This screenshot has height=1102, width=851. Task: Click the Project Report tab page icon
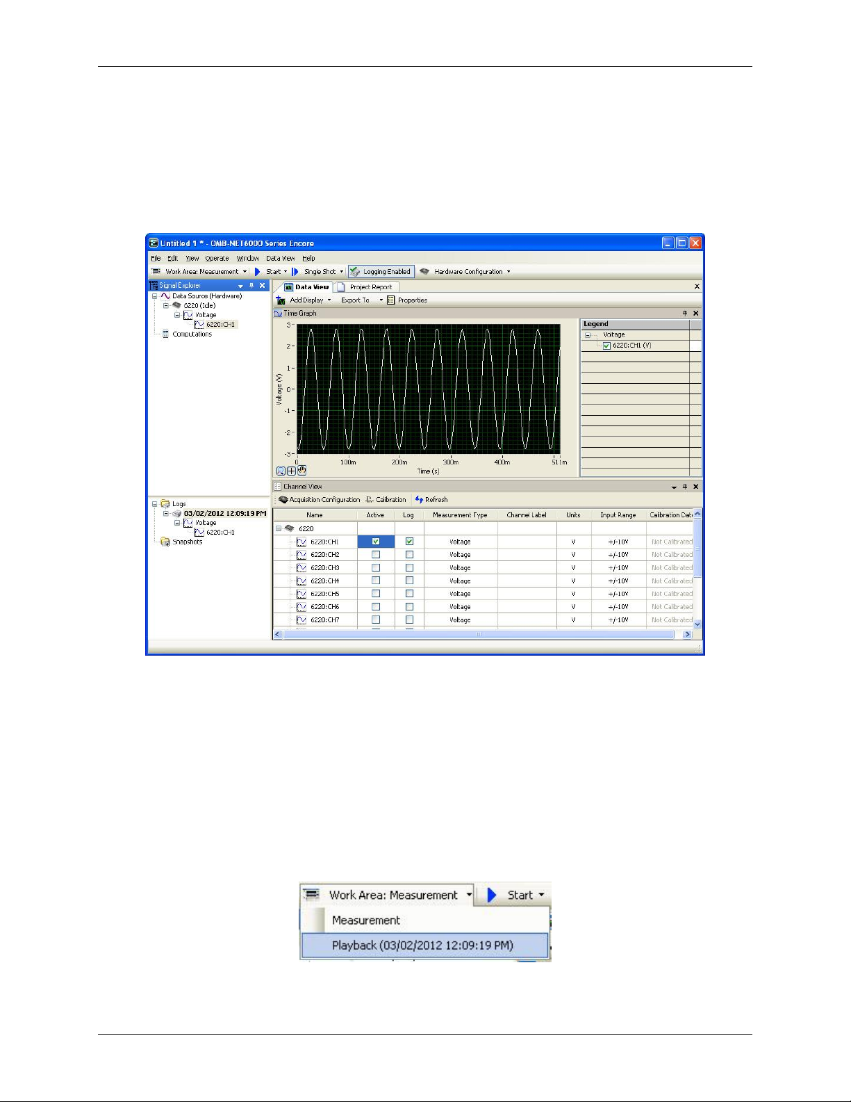(341, 286)
